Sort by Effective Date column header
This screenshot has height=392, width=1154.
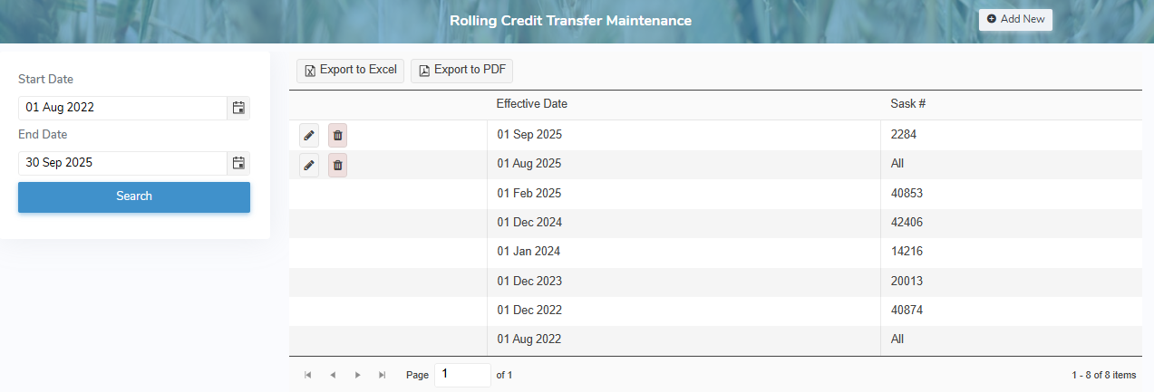pos(532,104)
